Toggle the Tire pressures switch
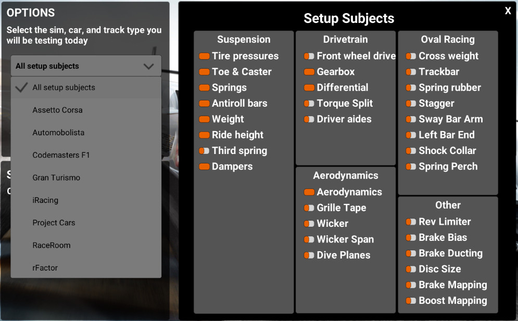 pos(204,56)
